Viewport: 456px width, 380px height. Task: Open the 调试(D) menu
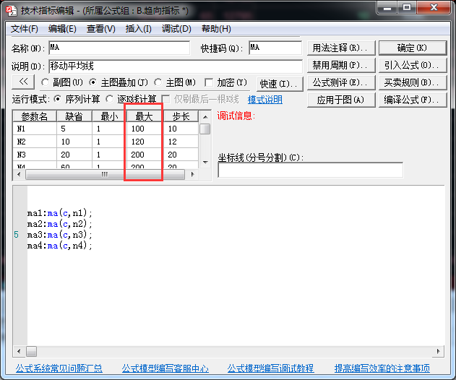tap(176, 29)
